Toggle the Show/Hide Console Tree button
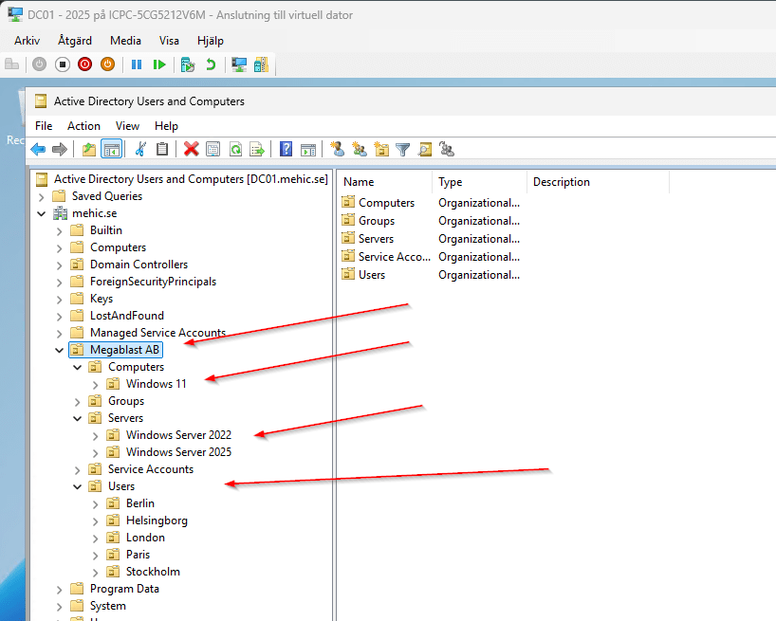 (111, 149)
